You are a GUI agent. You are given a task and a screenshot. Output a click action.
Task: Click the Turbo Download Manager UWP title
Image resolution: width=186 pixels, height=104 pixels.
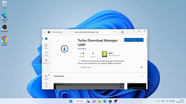click(x=98, y=42)
